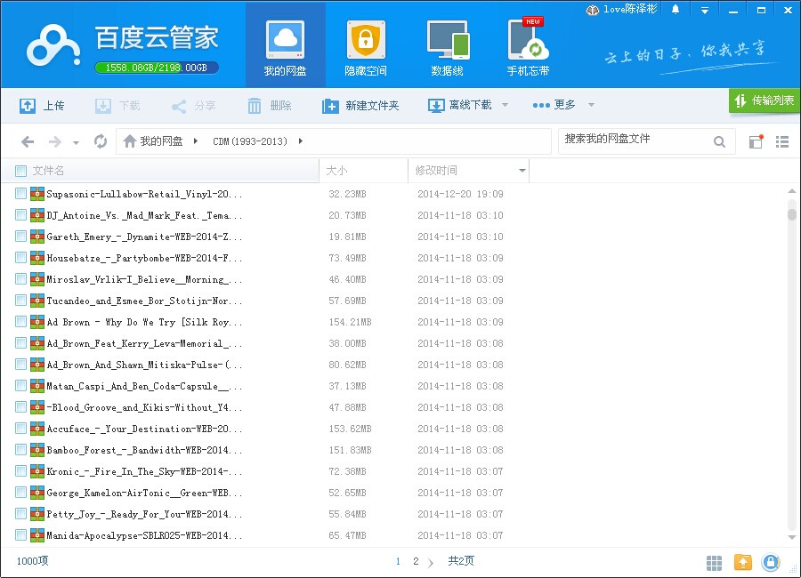Viewport: 801px width, 578px height.
Task: Click the home icon in path bar
Action: tap(130, 140)
